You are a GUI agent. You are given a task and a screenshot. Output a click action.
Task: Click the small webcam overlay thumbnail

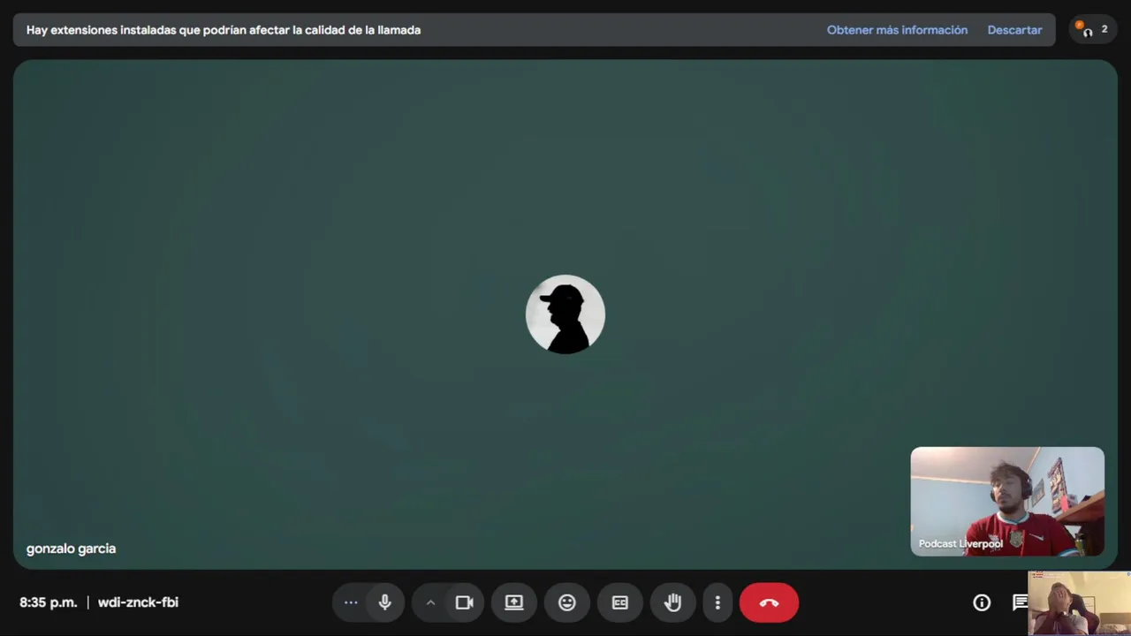(x=1080, y=603)
